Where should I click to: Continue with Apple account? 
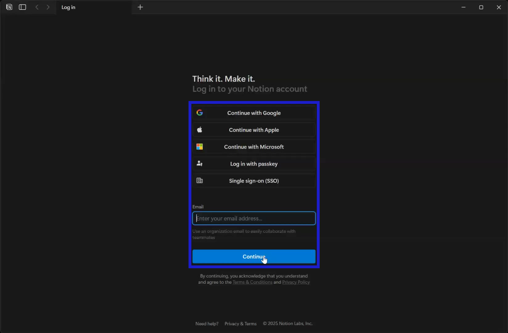point(254,130)
